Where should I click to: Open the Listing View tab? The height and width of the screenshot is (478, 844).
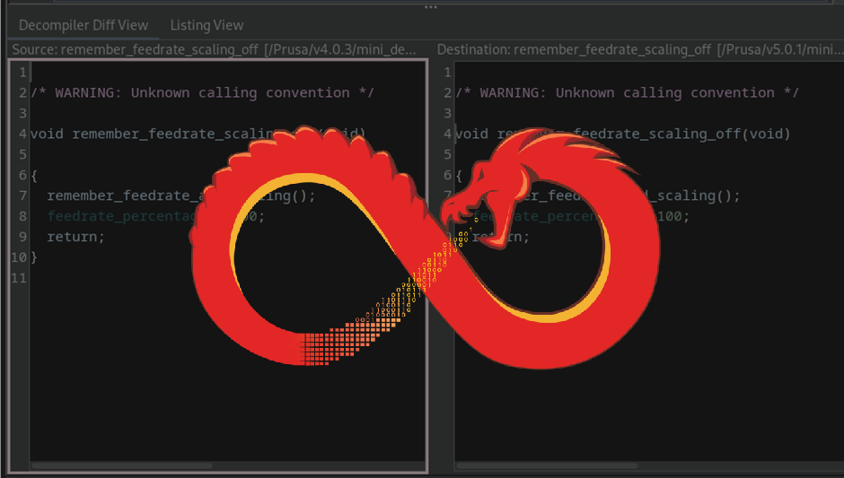click(x=207, y=25)
